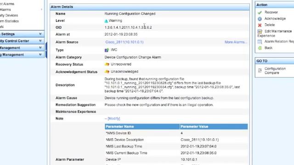The width and height of the screenshot is (294, 165).
Task: Click the iMC type icon
Action: click(x=107, y=50)
